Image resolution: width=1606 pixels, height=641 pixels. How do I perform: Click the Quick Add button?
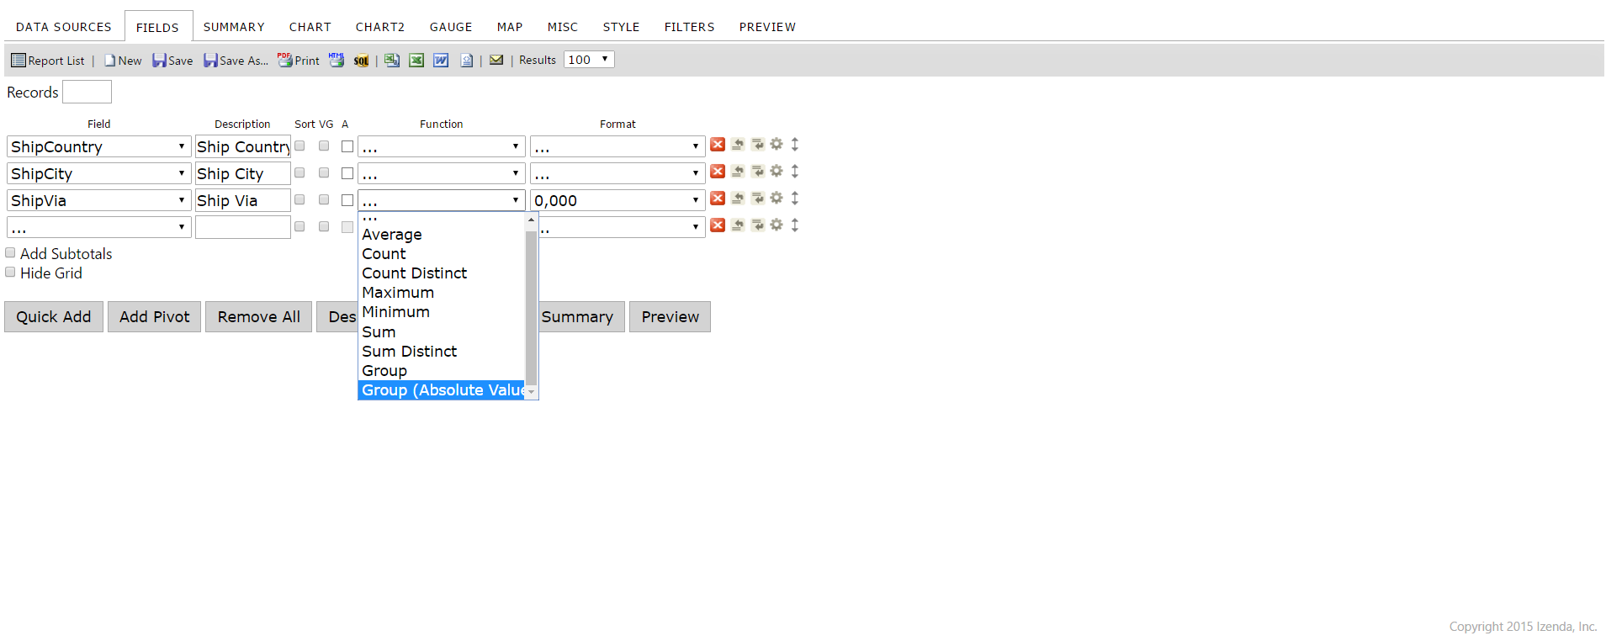[54, 317]
